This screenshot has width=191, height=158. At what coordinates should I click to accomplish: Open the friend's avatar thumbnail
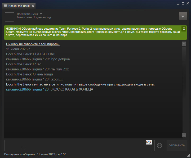pos(10,17)
